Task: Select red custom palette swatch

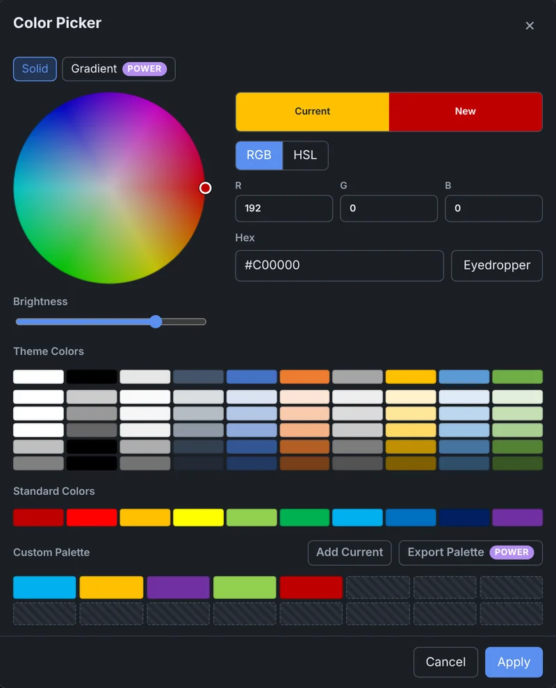Action: tap(311, 587)
